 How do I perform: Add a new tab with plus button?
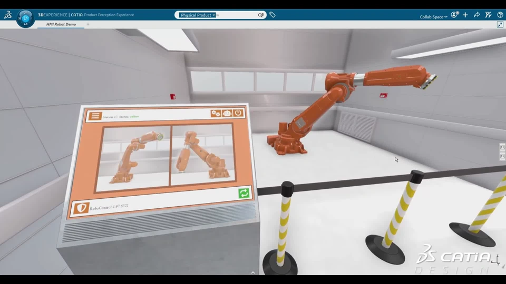(88, 24)
